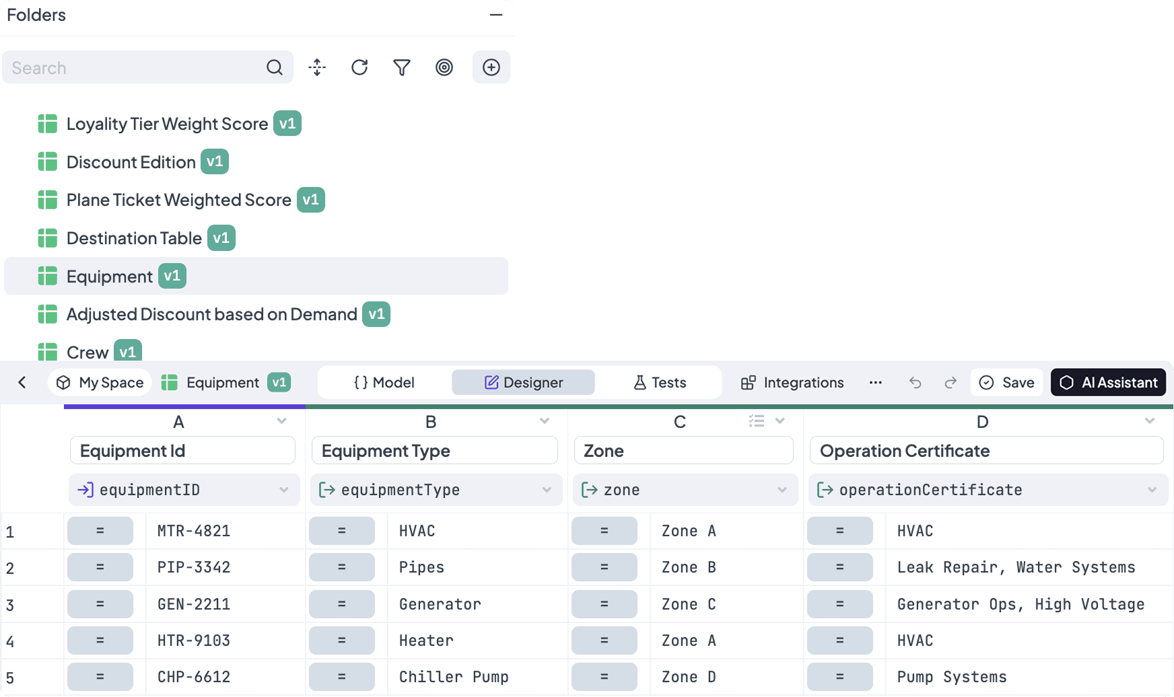Click the Save button
The image size is (1174, 697).
(1007, 383)
